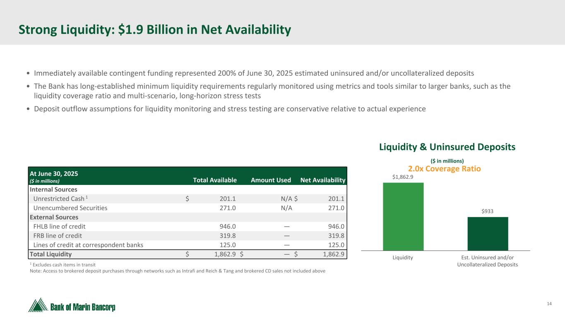Click the Total Liquidity row label
Screen dimensions: 565x317
(x=50, y=254)
